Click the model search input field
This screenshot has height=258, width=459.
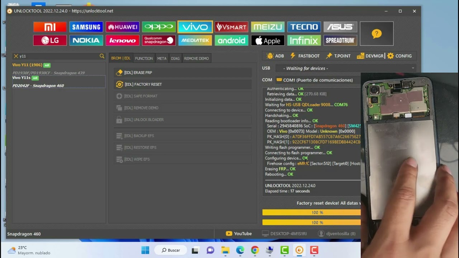point(59,56)
